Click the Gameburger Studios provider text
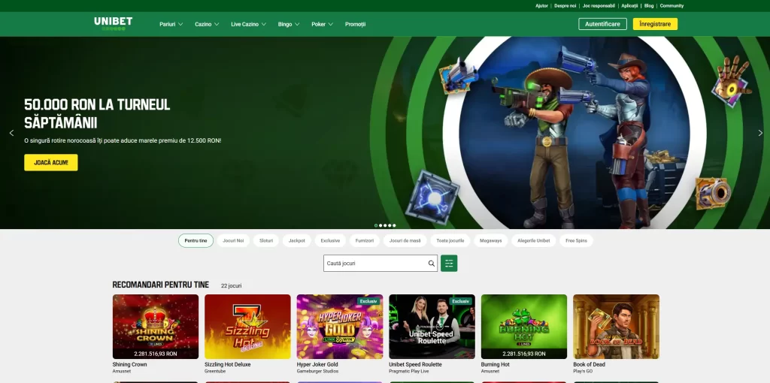Image resolution: width=770 pixels, height=383 pixels. point(317,372)
